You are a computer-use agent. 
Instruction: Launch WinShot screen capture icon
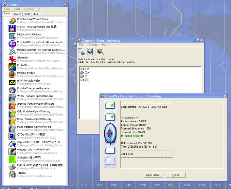(12, 151)
